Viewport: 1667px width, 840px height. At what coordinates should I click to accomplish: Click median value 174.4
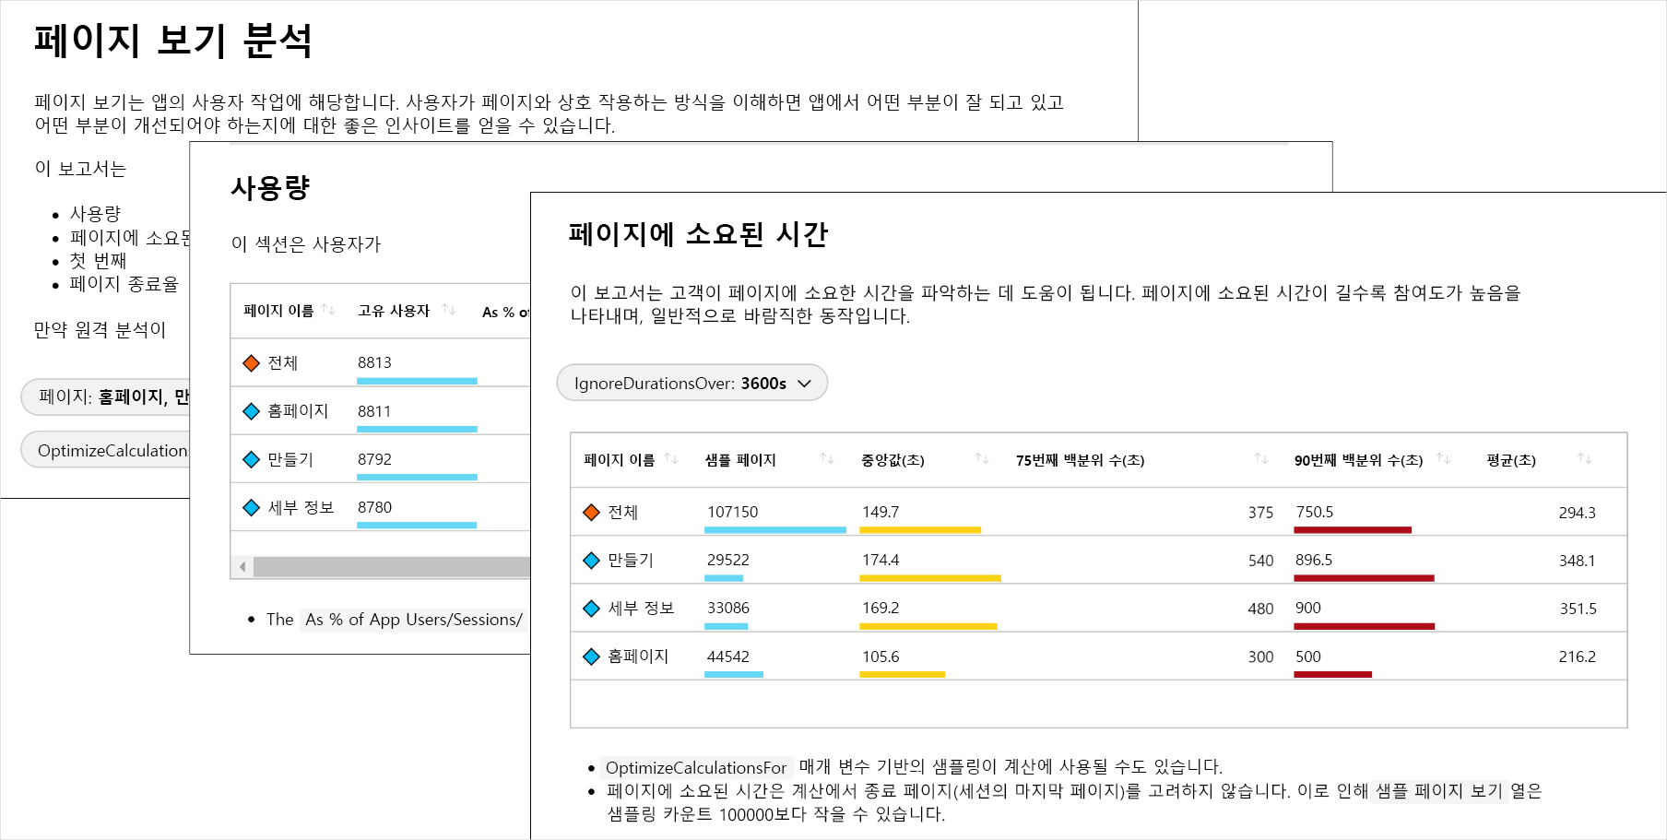coord(881,560)
